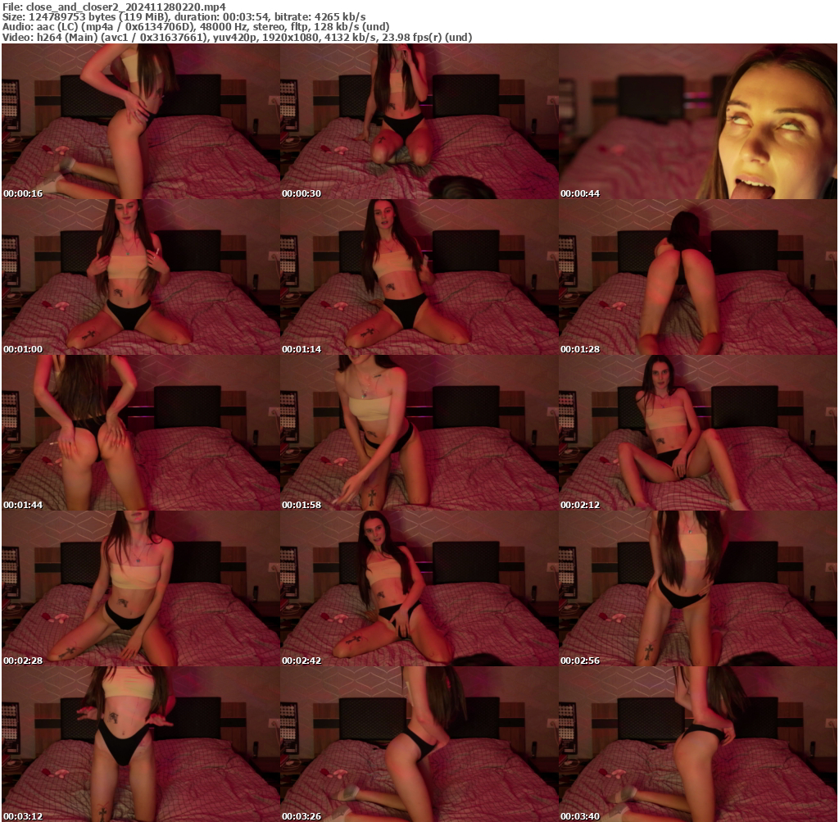Select the thumbnail at timestamp 00:00:30
The width and height of the screenshot is (839, 822).
click(418, 123)
